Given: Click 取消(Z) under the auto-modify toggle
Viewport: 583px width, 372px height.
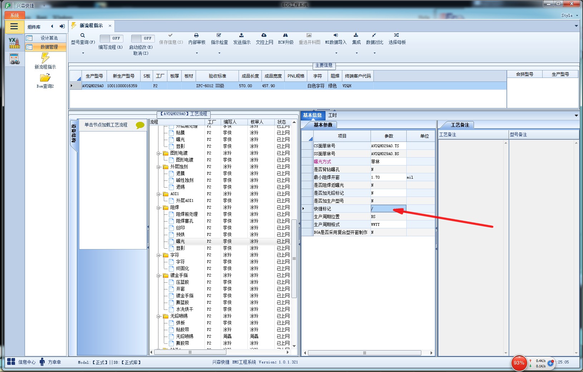Looking at the screenshot, I should coord(141,53).
